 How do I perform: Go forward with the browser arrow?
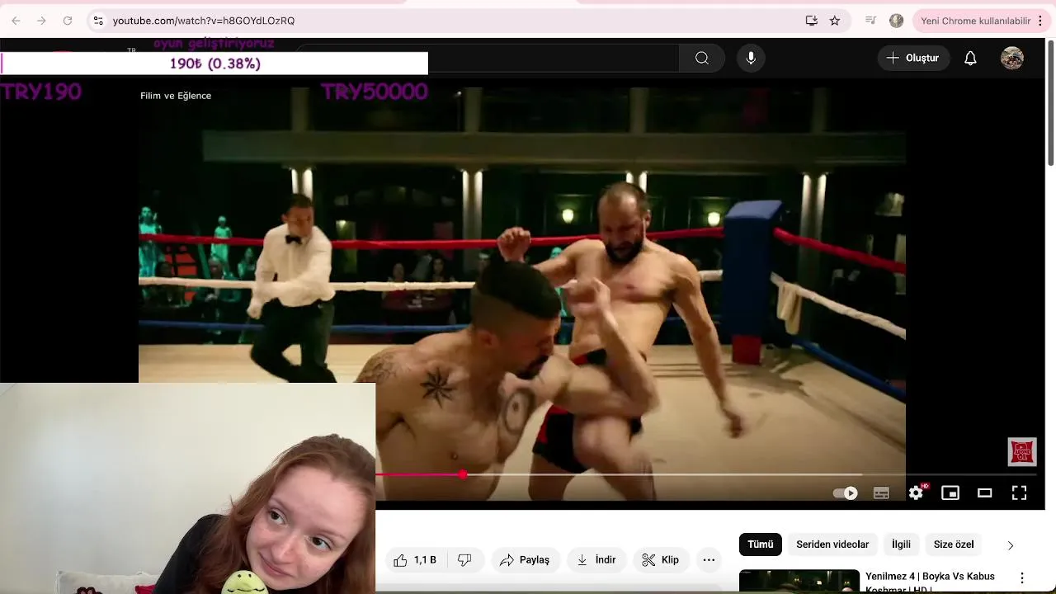click(41, 21)
